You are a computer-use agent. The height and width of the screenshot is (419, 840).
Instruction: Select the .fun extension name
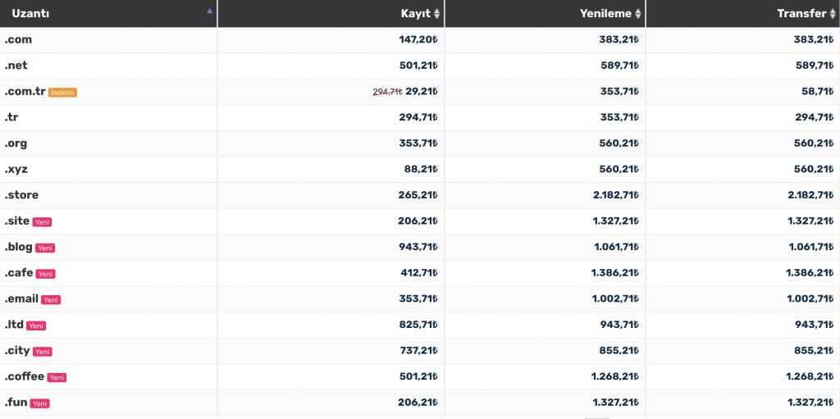(16, 403)
